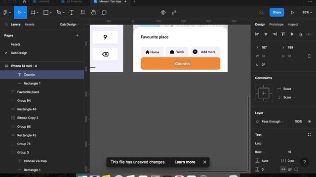
Task: Click Align horizontal centers icon
Action: click(x=266, y=34)
